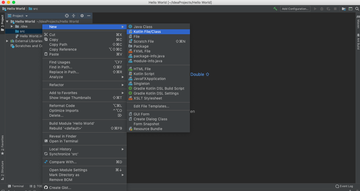Choose Reveal in Finder
360x191 pixels.
pyautogui.click(x=84, y=136)
